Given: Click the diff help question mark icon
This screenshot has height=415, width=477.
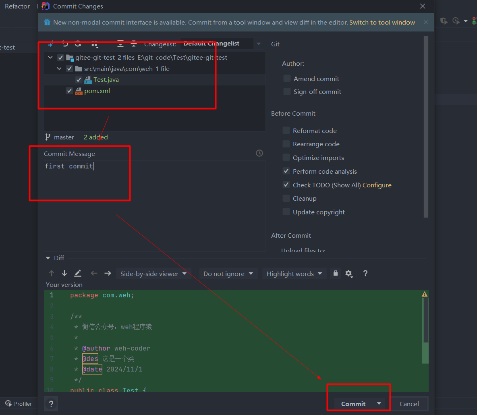Looking at the screenshot, I should (365, 273).
